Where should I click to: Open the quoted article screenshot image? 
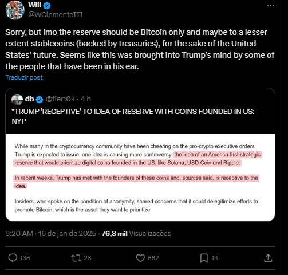(x=140, y=178)
